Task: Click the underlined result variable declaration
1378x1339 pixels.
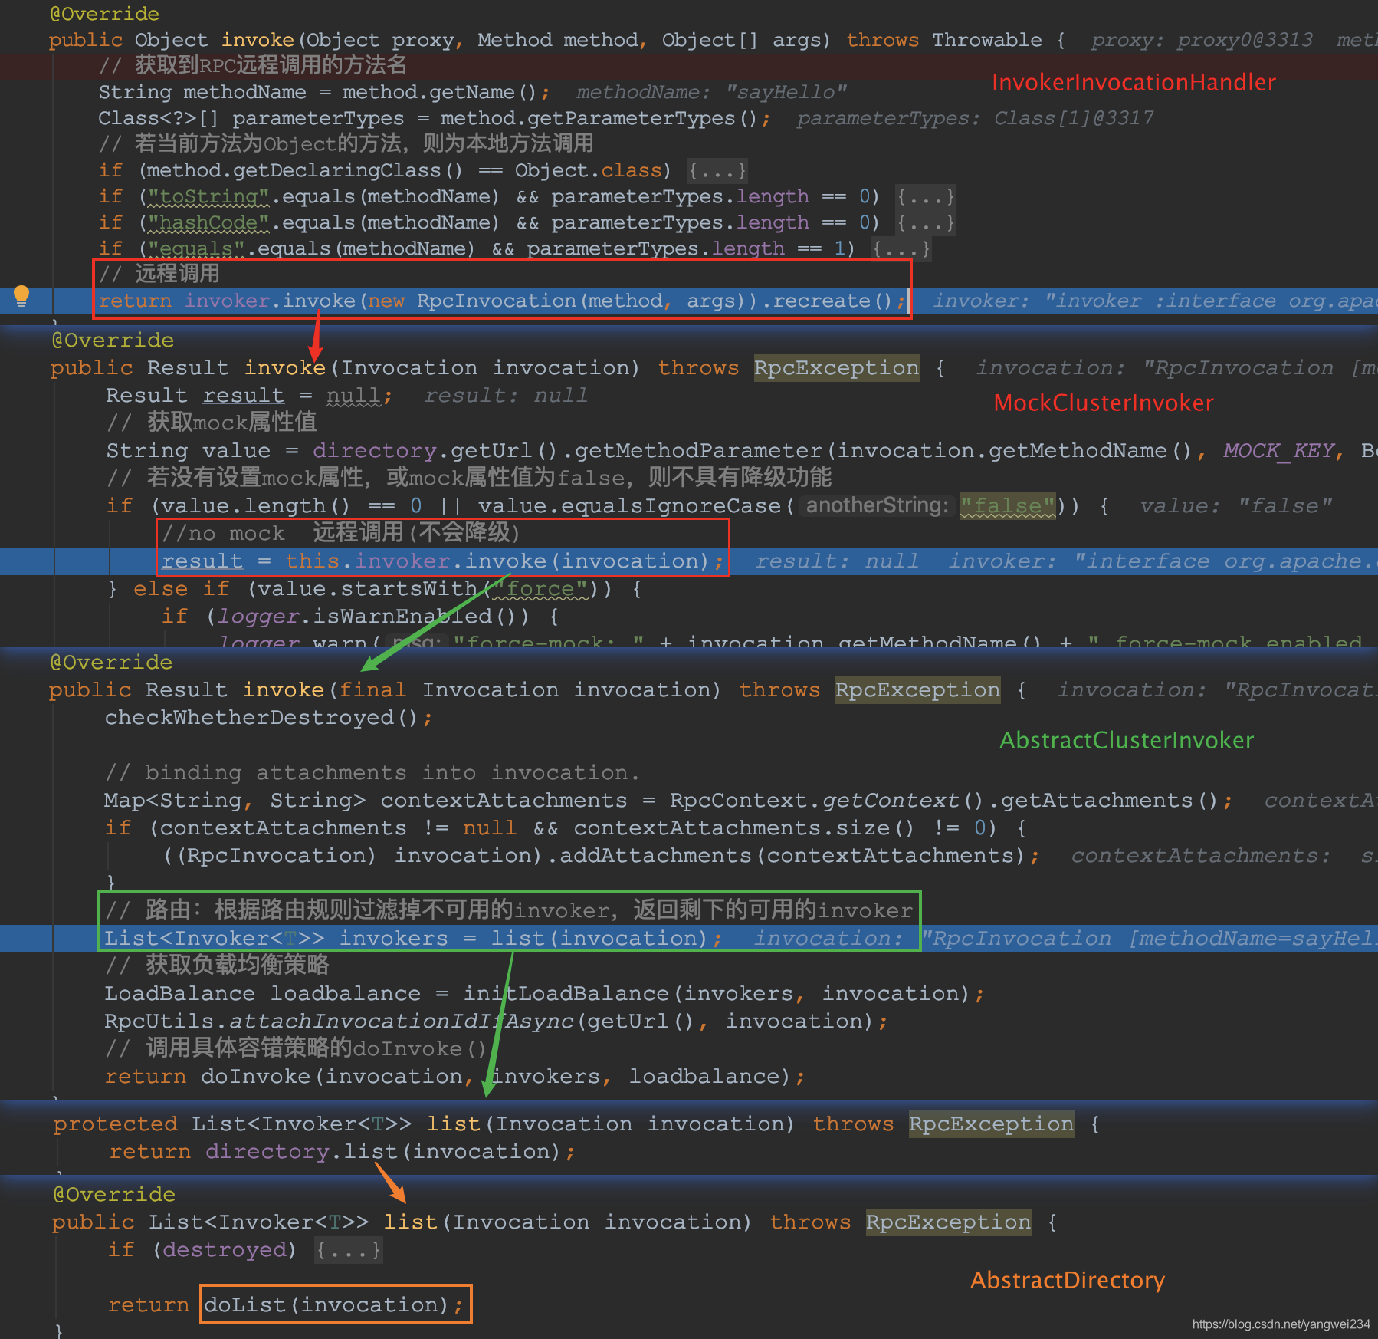Action: [x=243, y=396]
